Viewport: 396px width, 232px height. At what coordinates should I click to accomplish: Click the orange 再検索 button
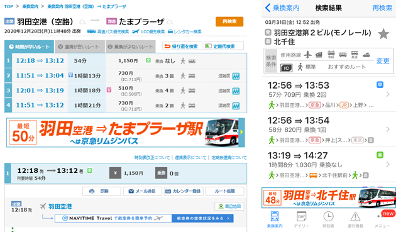click(x=229, y=21)
